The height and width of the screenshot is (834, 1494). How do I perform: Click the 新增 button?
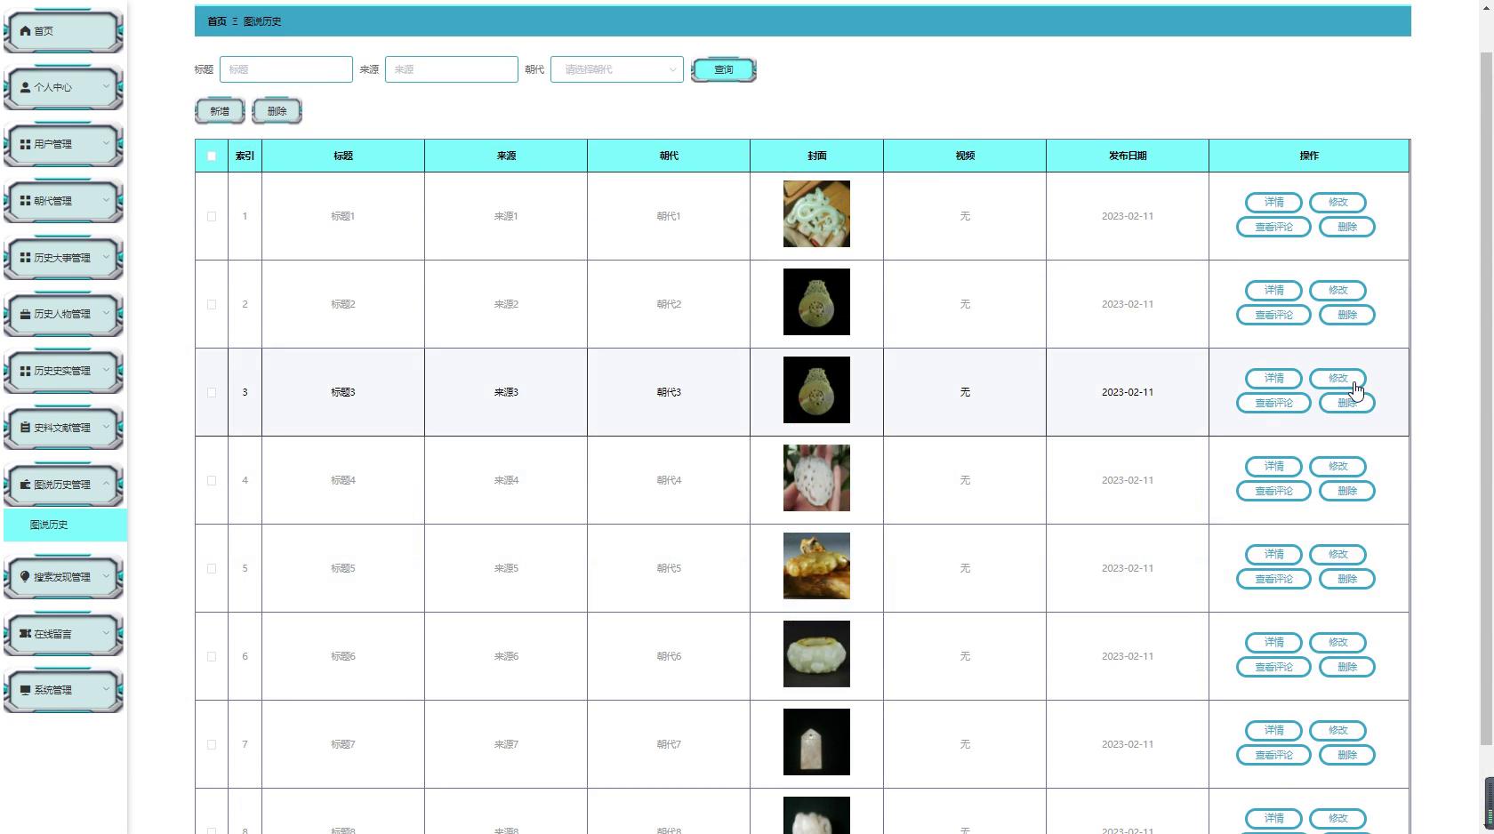pyautogui.click(x=220, y=111)
